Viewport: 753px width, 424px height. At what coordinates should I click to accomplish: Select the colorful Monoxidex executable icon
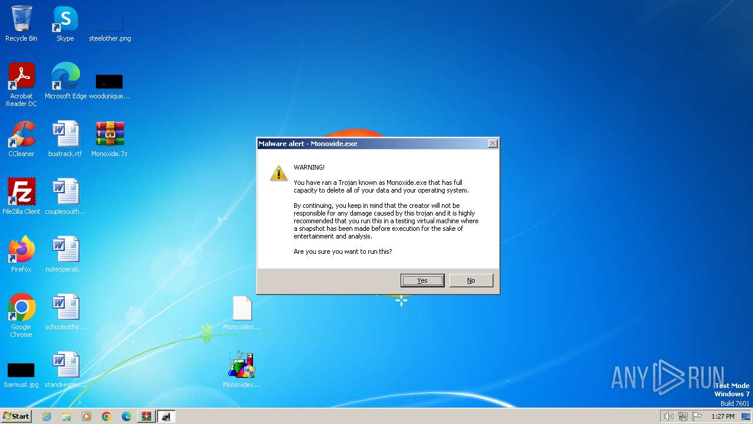point(242,370)
